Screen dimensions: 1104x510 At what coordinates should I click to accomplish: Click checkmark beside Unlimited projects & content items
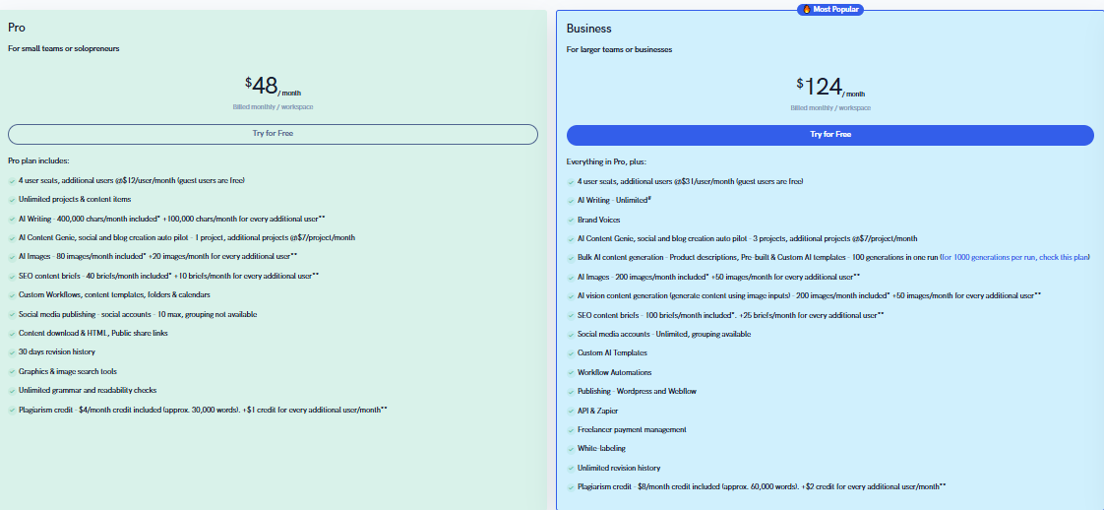point(11,200)
